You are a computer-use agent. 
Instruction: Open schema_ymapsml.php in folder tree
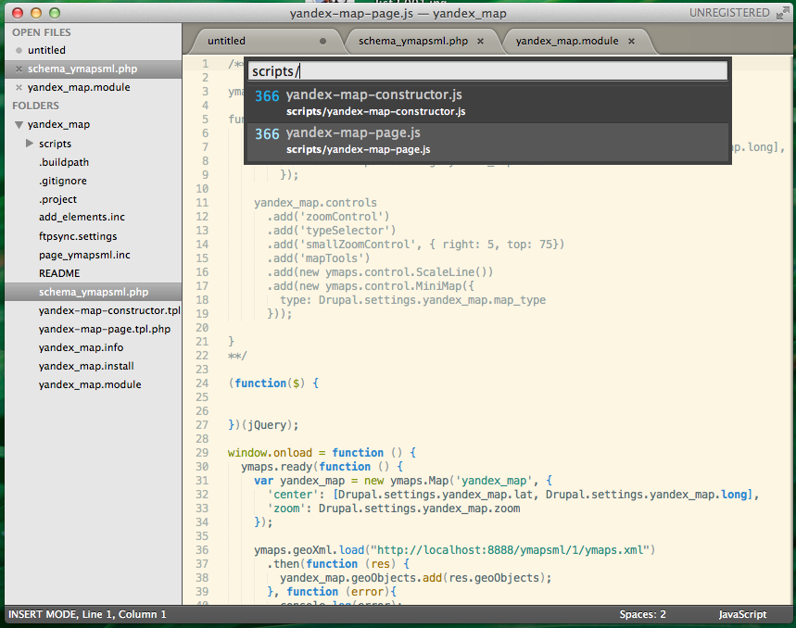pyautogui.click(x=94, y=292)
